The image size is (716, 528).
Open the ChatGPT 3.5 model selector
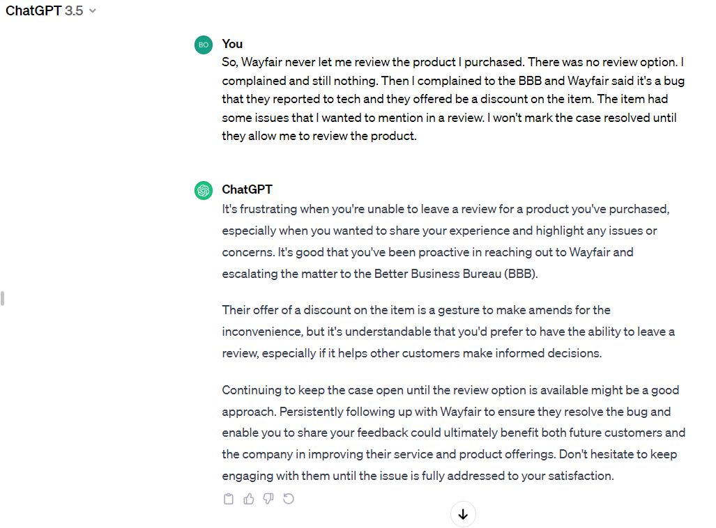[51, 10]
